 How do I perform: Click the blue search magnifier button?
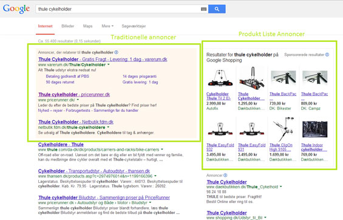pyautogui.click(x=217, y=9)
